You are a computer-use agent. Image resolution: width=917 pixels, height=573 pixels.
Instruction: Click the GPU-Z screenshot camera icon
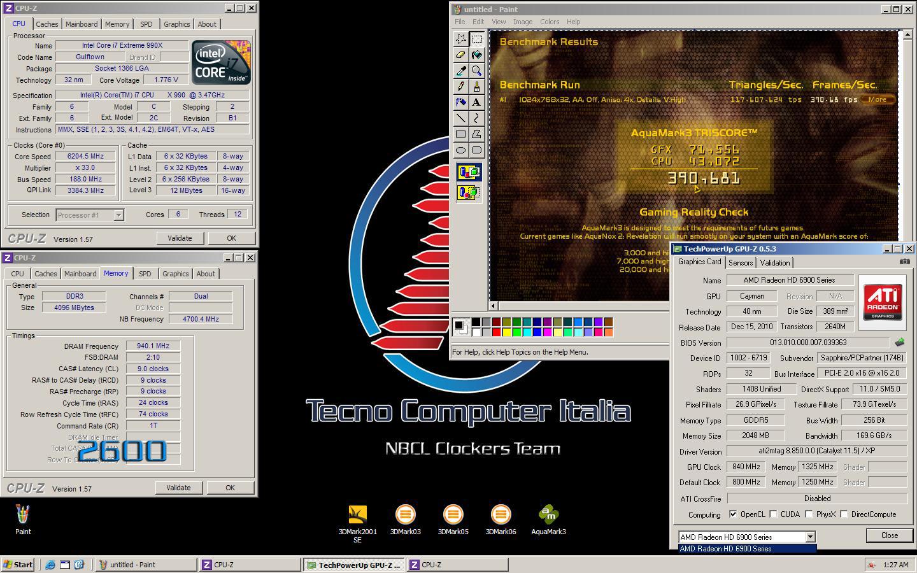904,262
